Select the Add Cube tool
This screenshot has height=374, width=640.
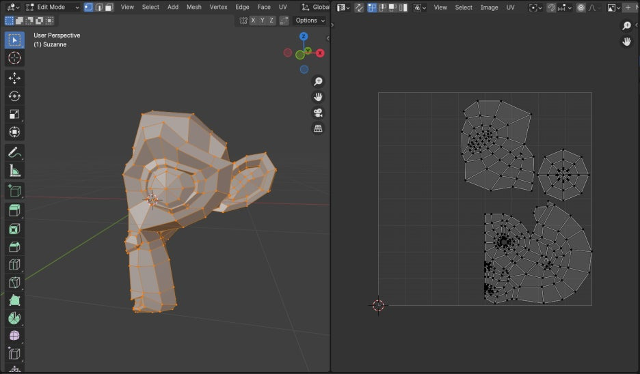(x=14, y=190)
